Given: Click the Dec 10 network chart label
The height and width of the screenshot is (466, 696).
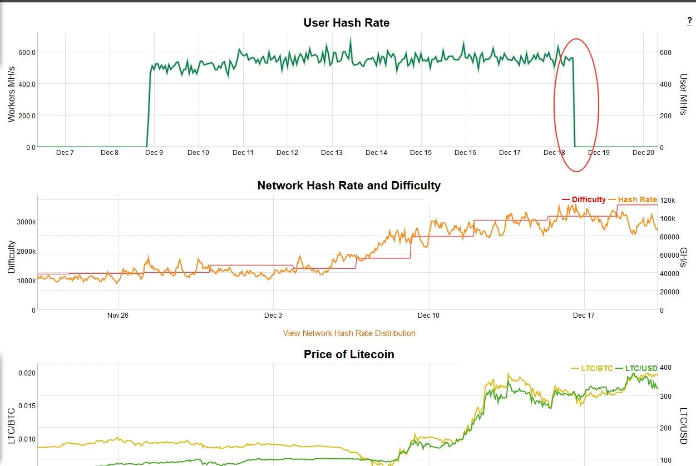Looking at the screenshot, I should click(x=428, y=315).
